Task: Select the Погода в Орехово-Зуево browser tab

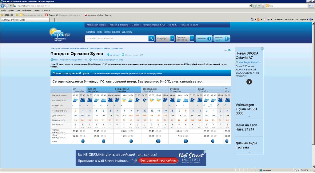Action: [14, 20]
